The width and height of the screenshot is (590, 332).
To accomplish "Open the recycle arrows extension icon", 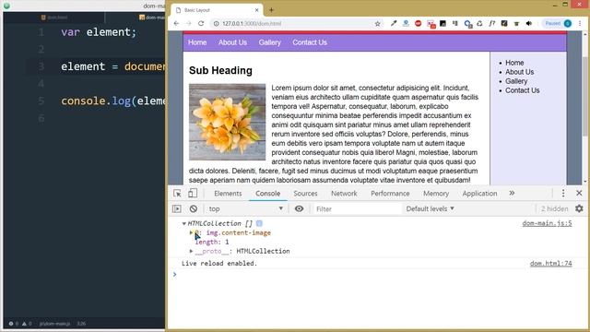I will pos(479,23).
